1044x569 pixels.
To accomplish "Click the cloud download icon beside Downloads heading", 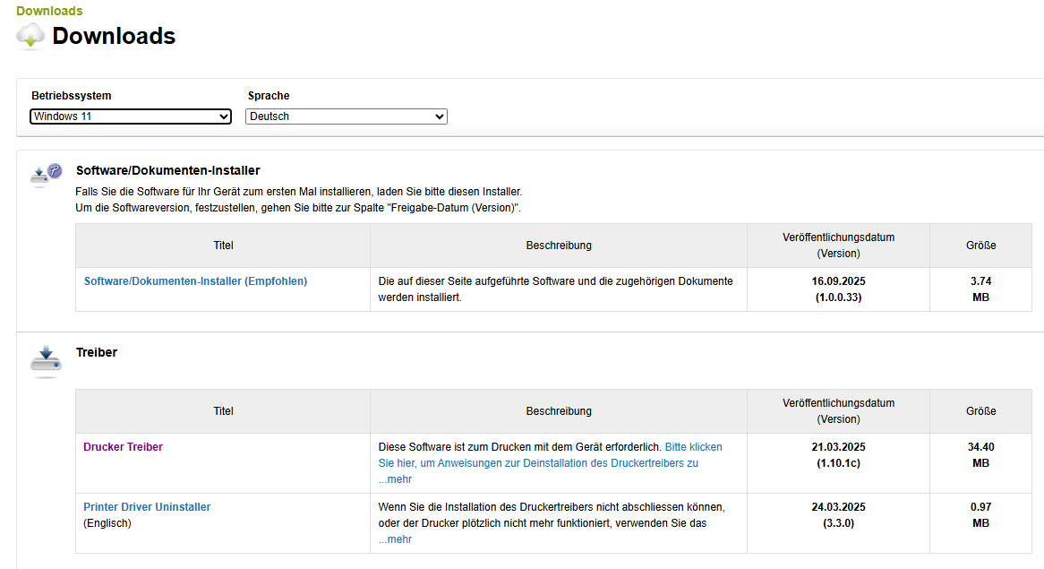I will coord(30,36).
